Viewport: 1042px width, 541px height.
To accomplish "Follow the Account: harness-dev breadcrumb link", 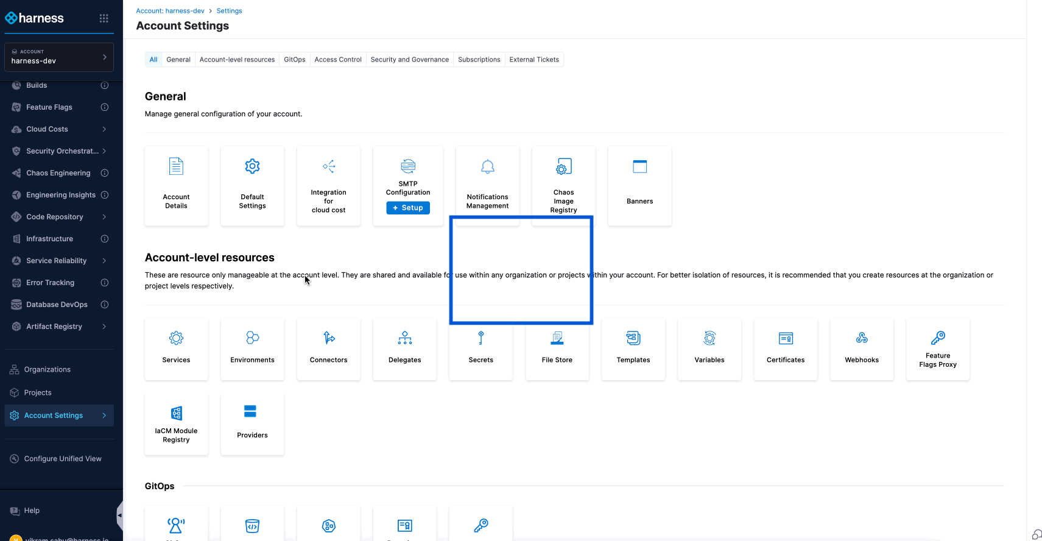I will click(x=170, y=11).
